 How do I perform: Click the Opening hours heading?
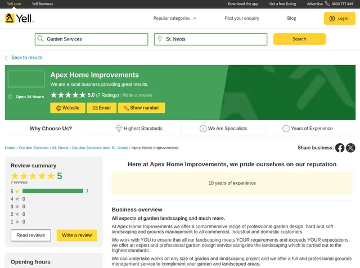(x=30, y=262)
